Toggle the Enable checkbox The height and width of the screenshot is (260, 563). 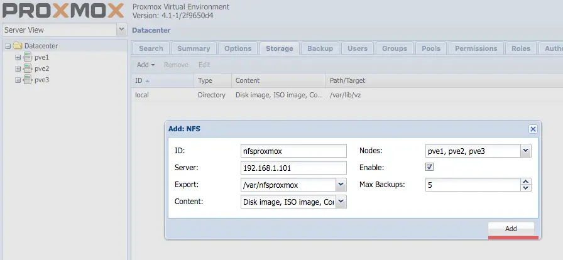point(429,167)
